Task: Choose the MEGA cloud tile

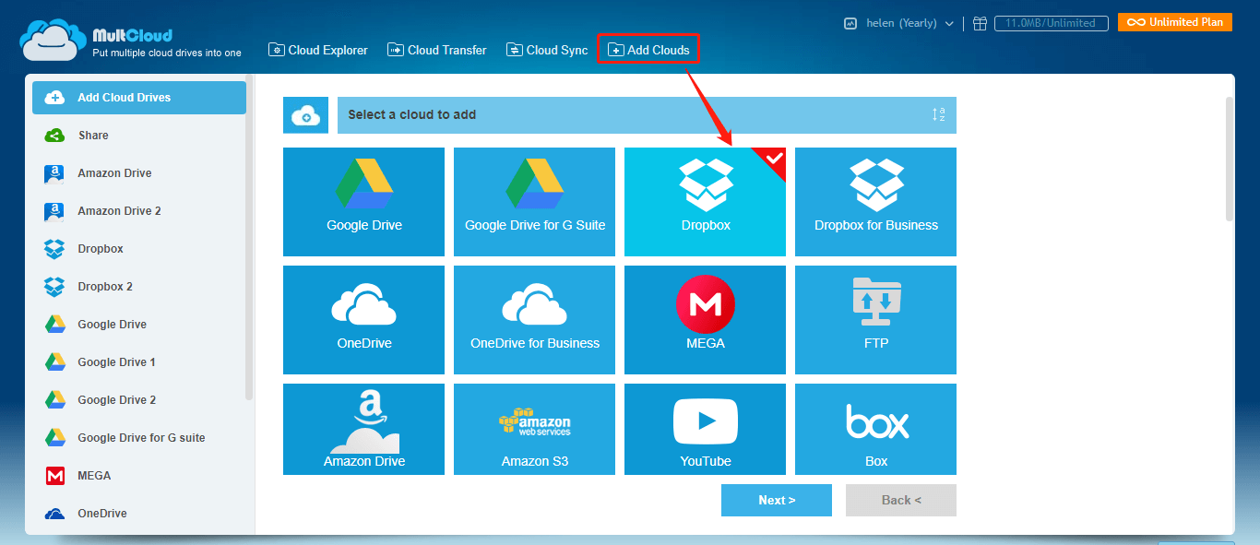Action: (705, 320)
